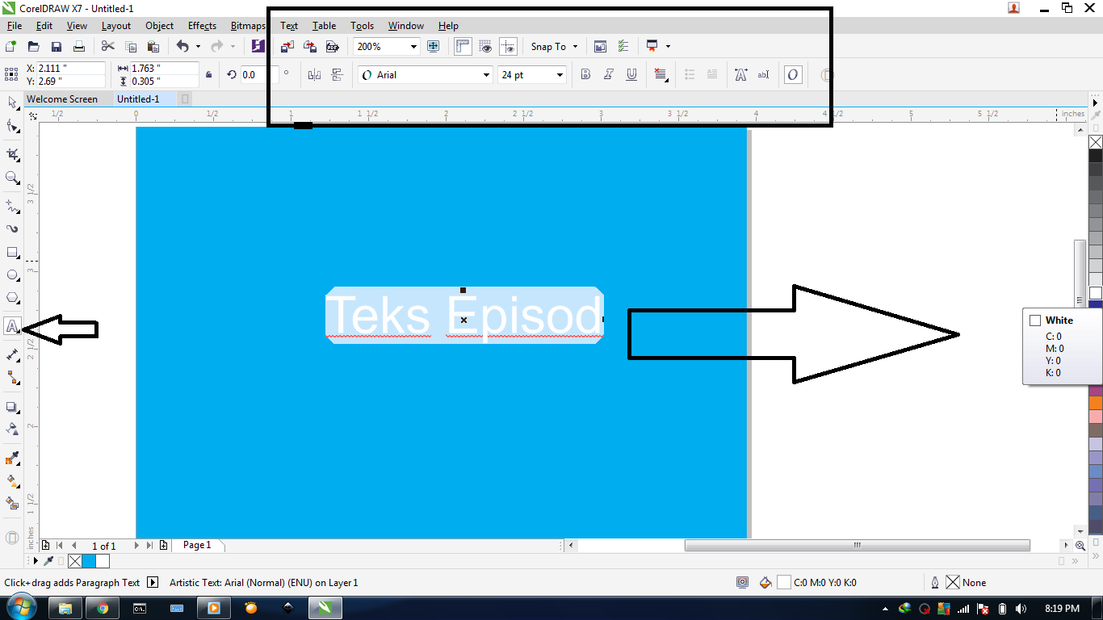Image resolution: width=1103 pixels, height=620 pixels.
Task: Save the document with floppy icon
Action: coord(57,47)
